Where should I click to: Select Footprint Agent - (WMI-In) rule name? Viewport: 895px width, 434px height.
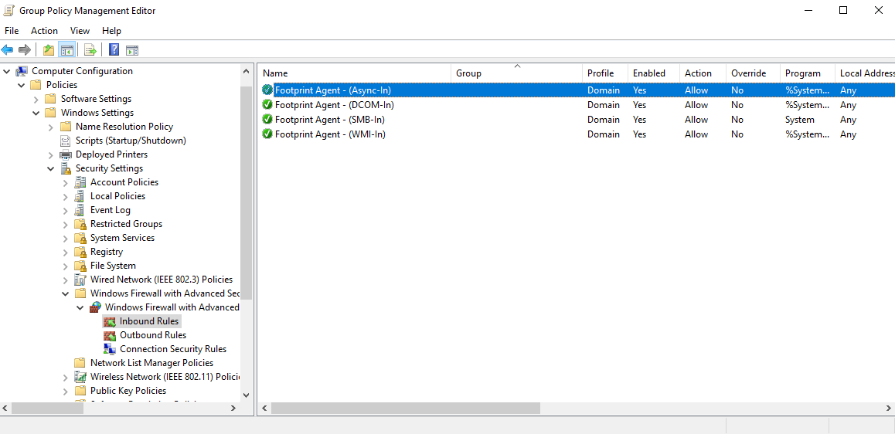click(x=330, y=134)
